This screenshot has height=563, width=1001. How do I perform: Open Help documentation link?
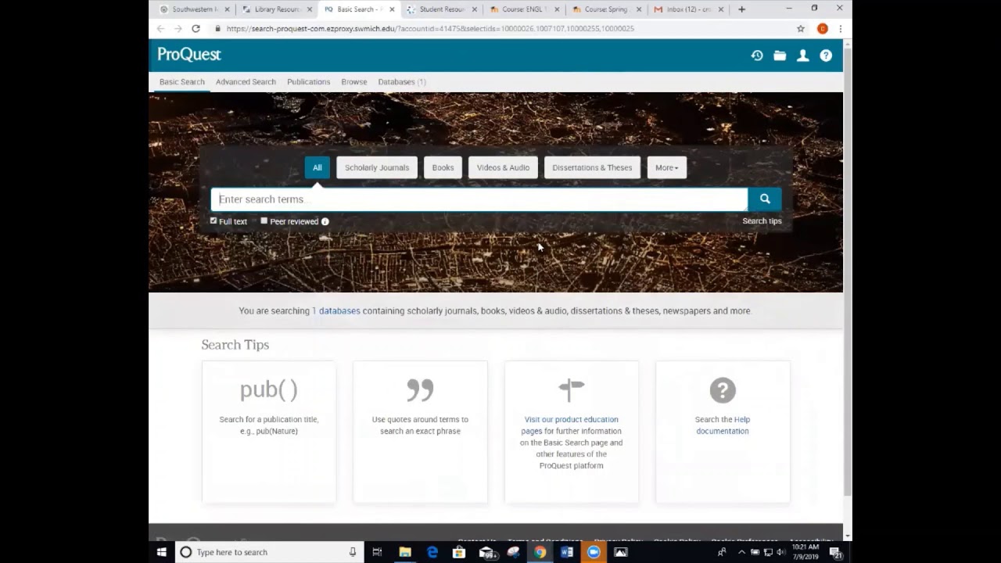coord(723,425)
